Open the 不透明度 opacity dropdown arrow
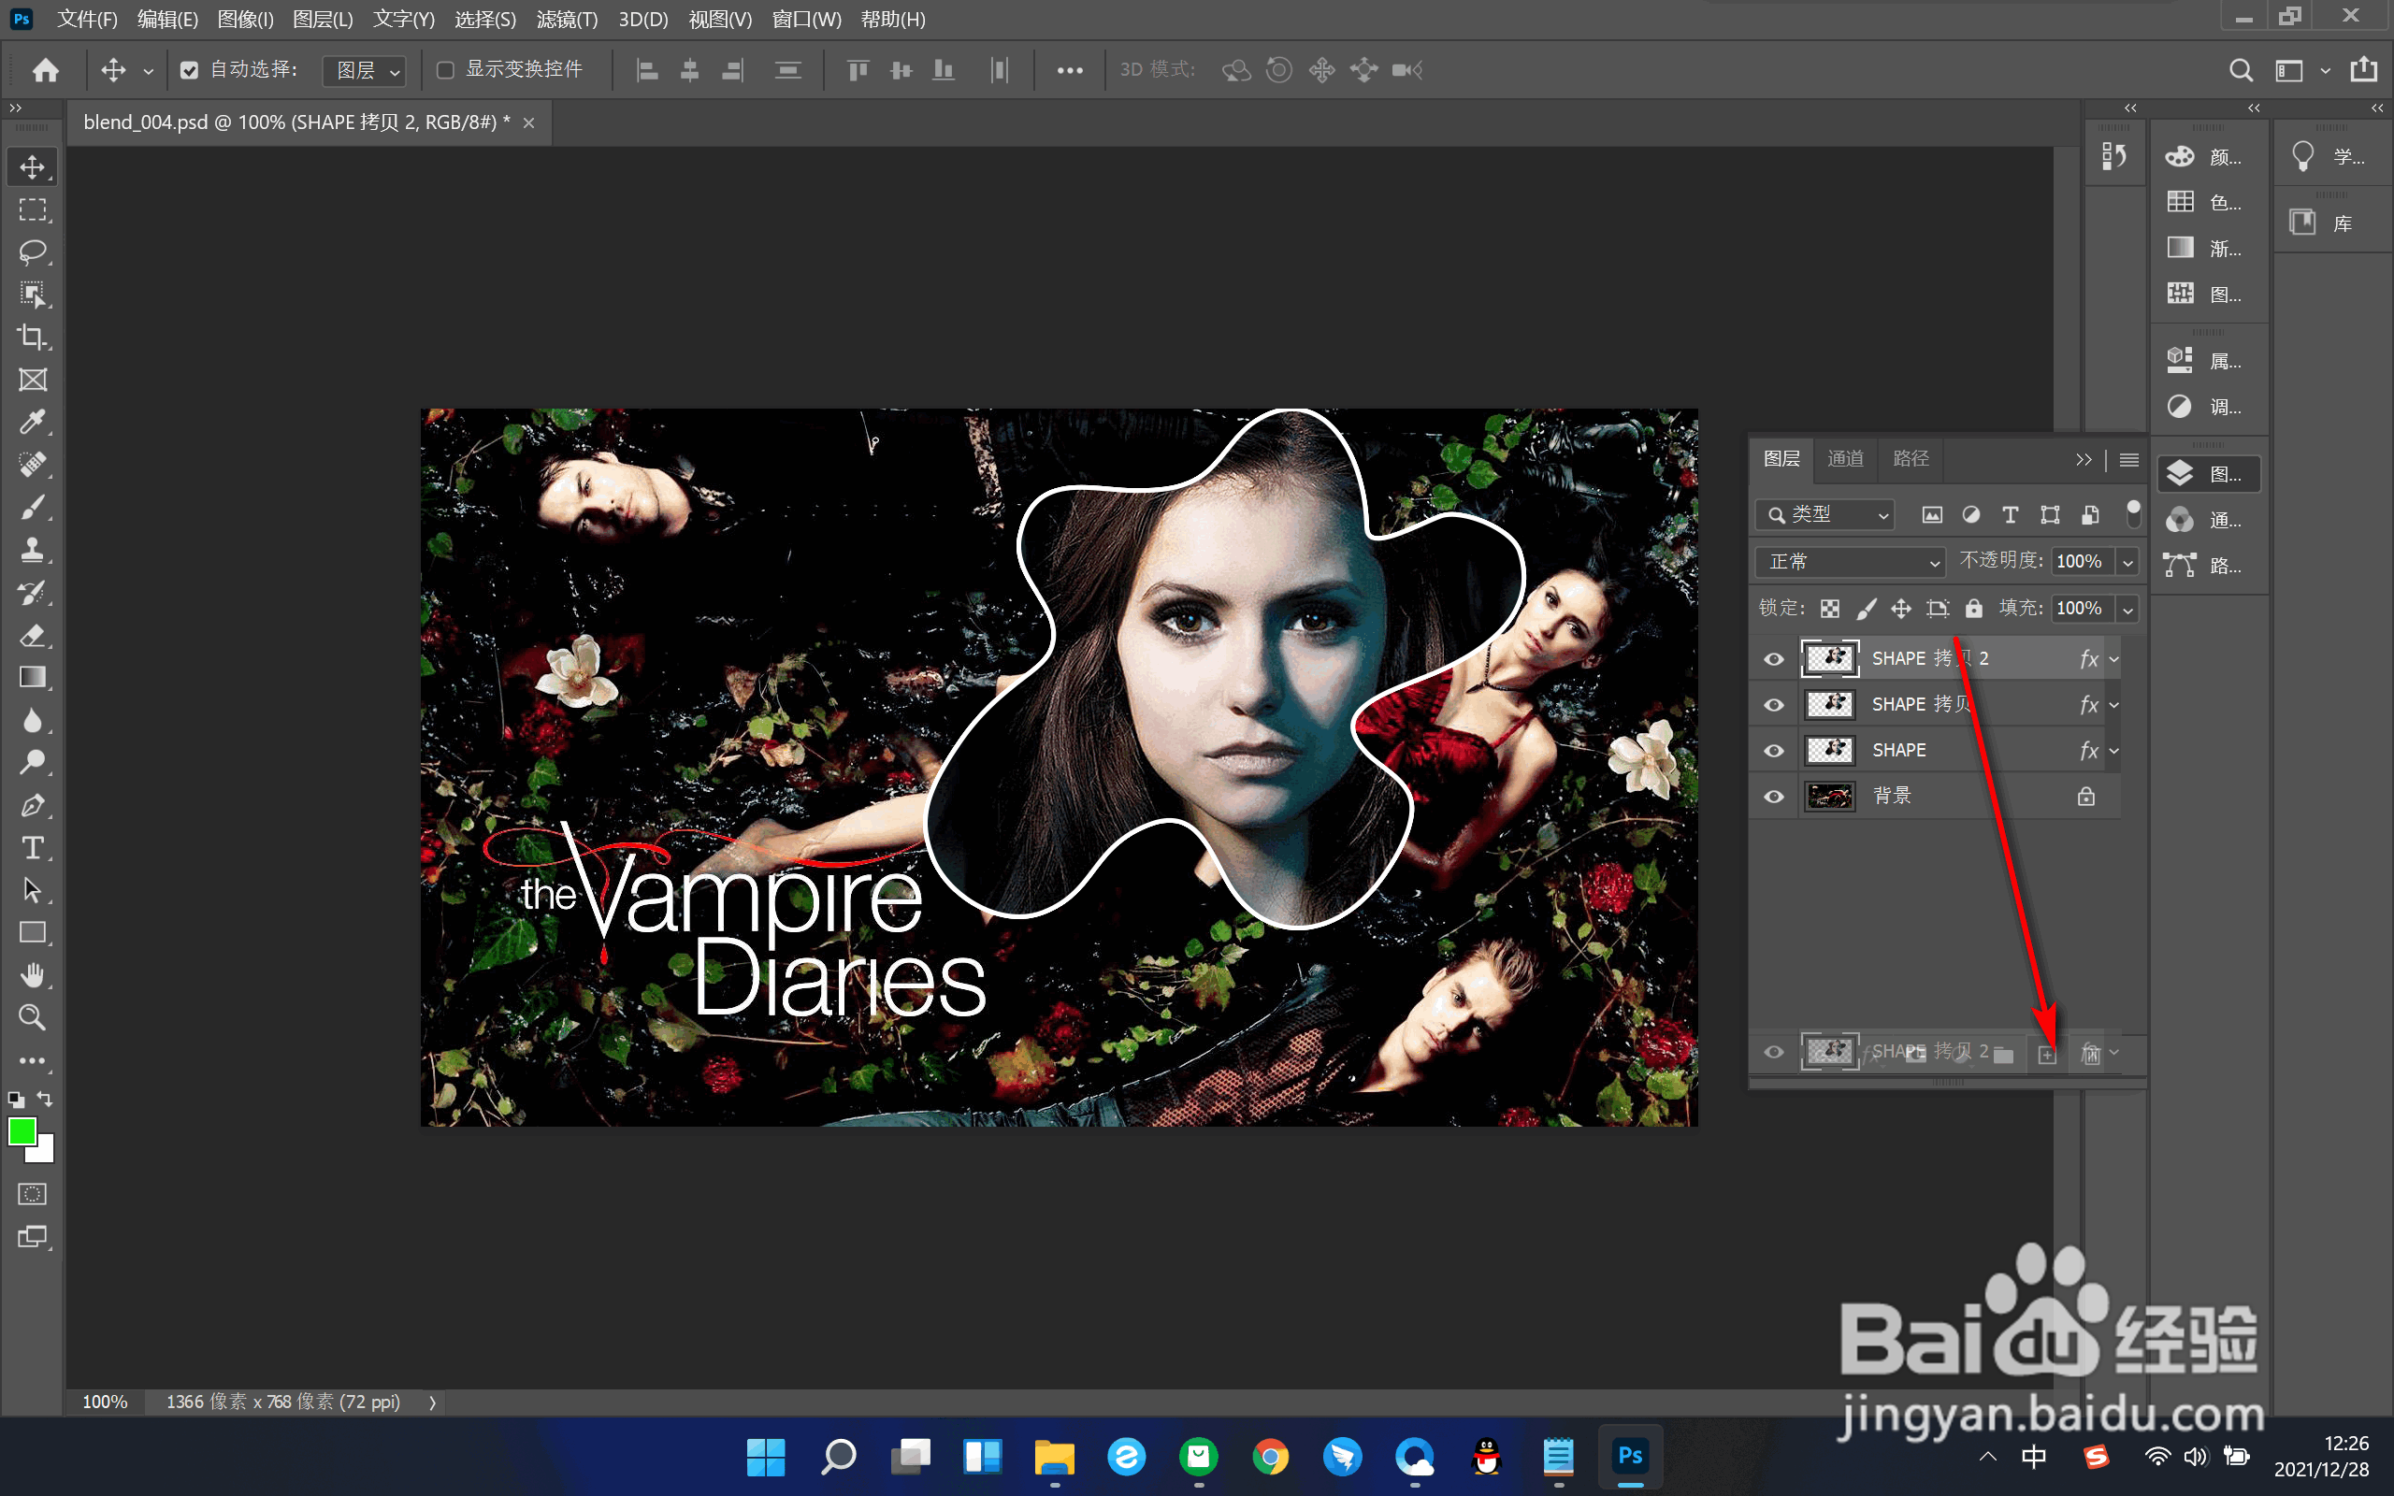 pyautogui.click(x=2127, y=562)
